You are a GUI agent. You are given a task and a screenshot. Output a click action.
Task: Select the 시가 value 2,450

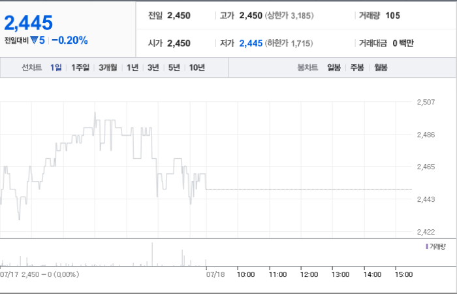point(179,43)
